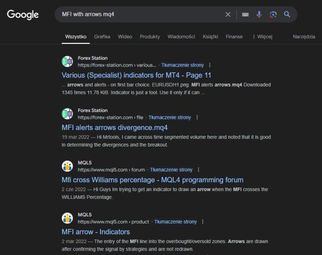This screenshot has width=322, height=255.
Task: Open Mfi cross Williams percentage forum link
Action: pos(152,180)
